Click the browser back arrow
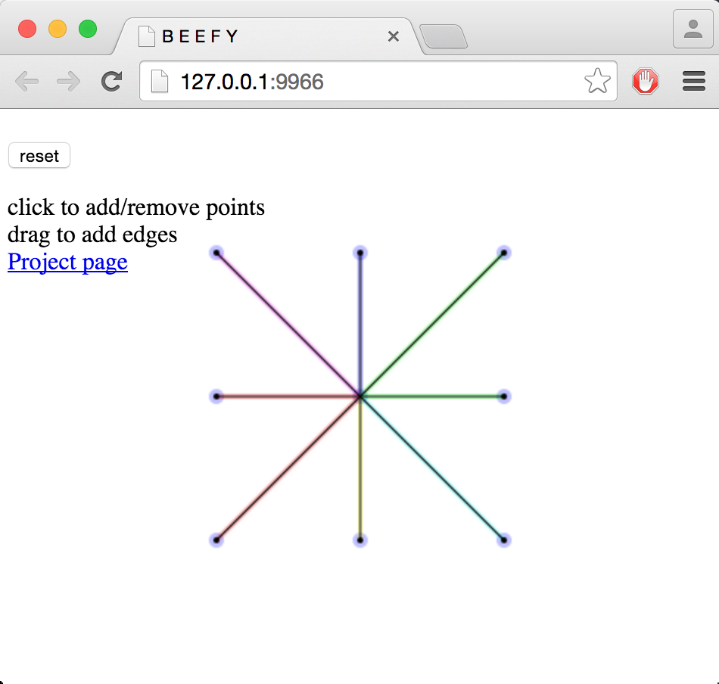Image resolution: width=719 pixels, height=684 pixels. point(26,81)
